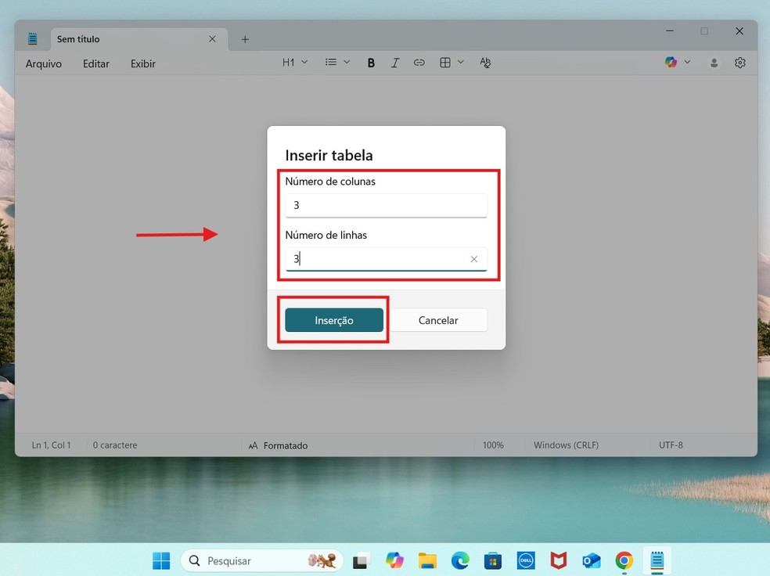Focus the Número de colunas field
Screen dimensions: 770x576
click(386, 205)
